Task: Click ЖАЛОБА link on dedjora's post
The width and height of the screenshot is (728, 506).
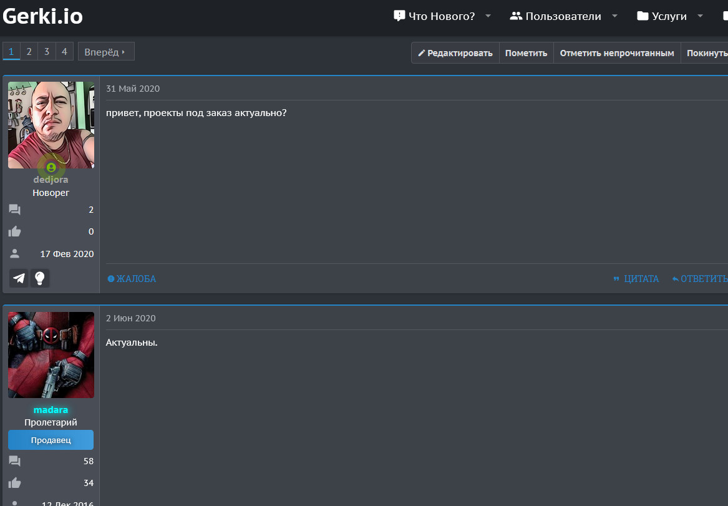Action: point(132,279)
